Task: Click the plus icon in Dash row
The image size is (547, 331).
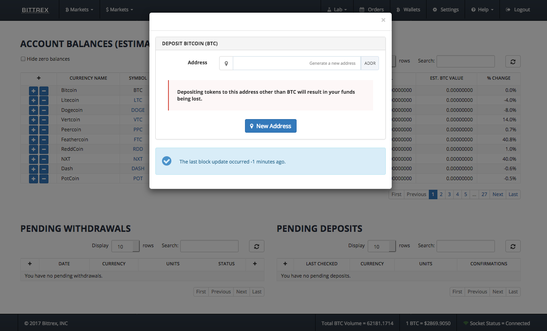Action: click(34, 169)
